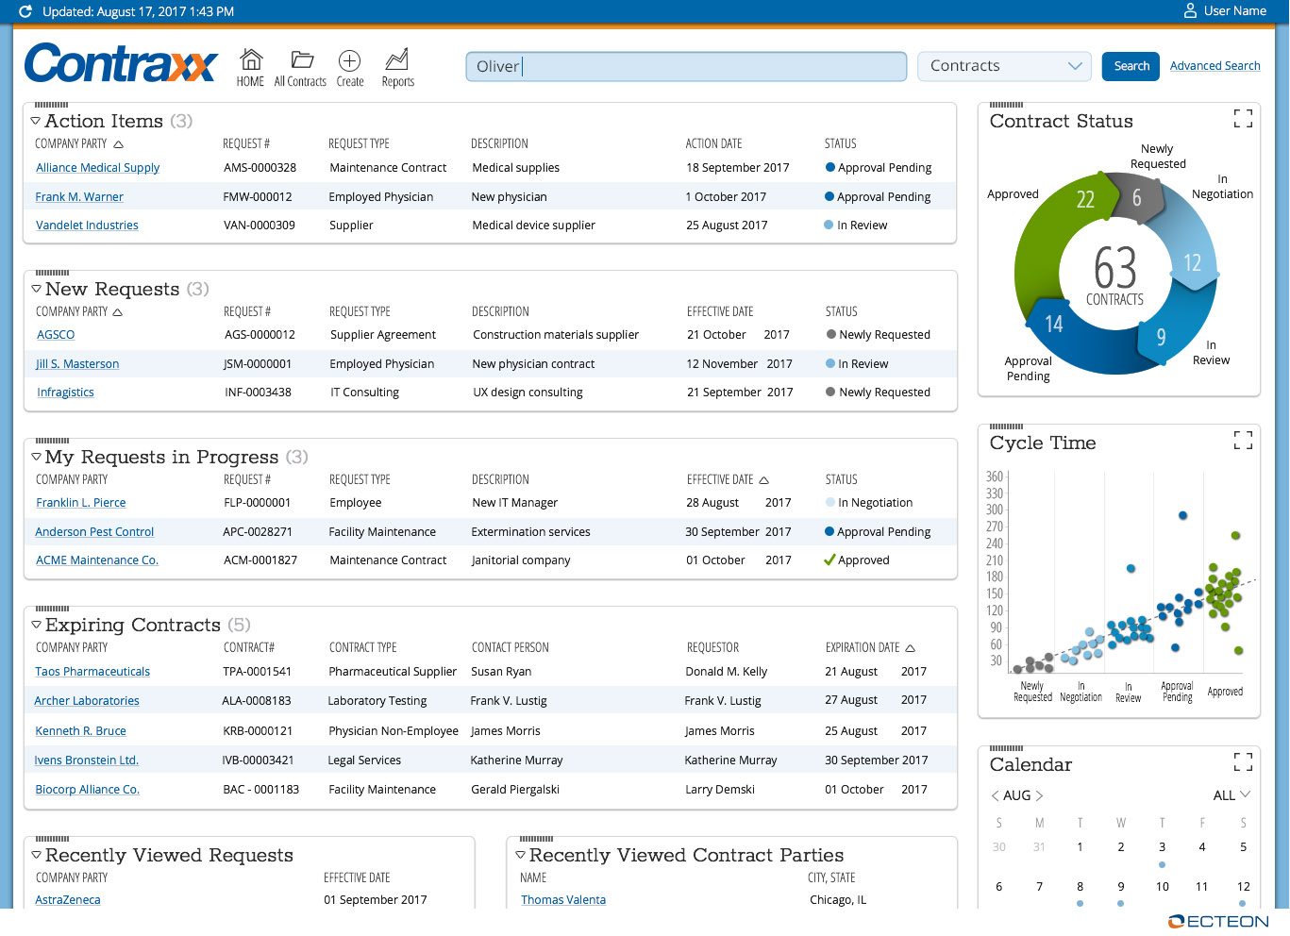Screen dimensions: 1290x936
Task: Grab the Action Items panel drag handle
Action: coord(52,105)
